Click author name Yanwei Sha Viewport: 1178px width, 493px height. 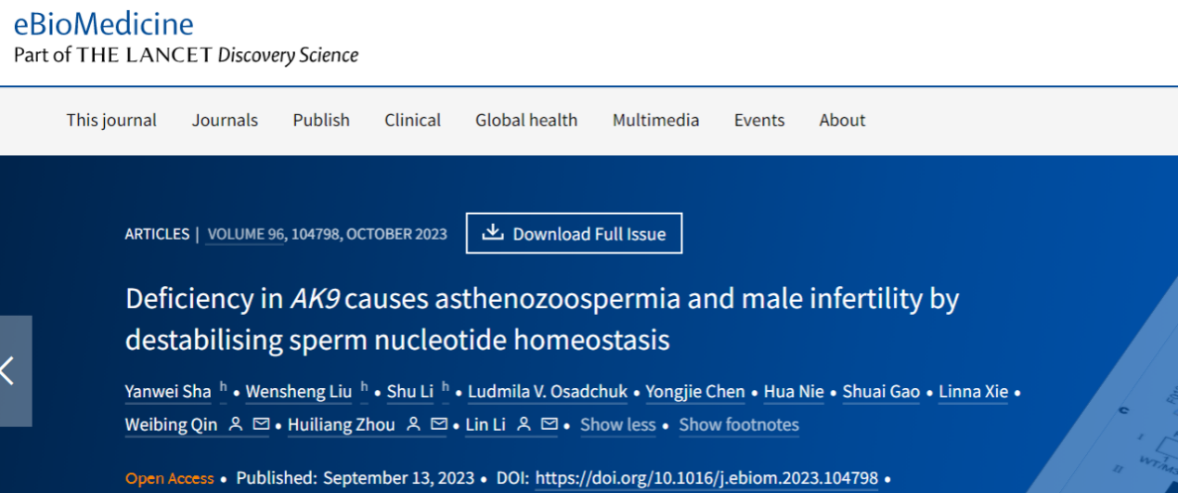168,391
